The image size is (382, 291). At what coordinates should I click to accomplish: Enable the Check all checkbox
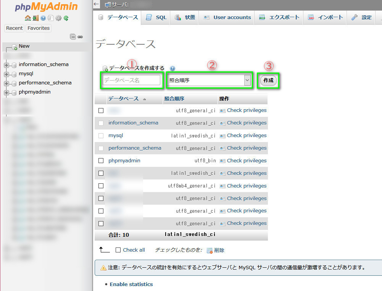coord(118,250)
